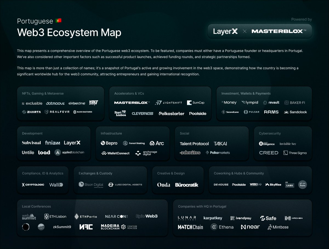Open the Madeira Blockchain Conference logo

pos(119,227)
